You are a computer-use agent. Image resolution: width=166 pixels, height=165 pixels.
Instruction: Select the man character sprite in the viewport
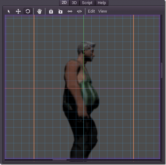coord(81,100)
